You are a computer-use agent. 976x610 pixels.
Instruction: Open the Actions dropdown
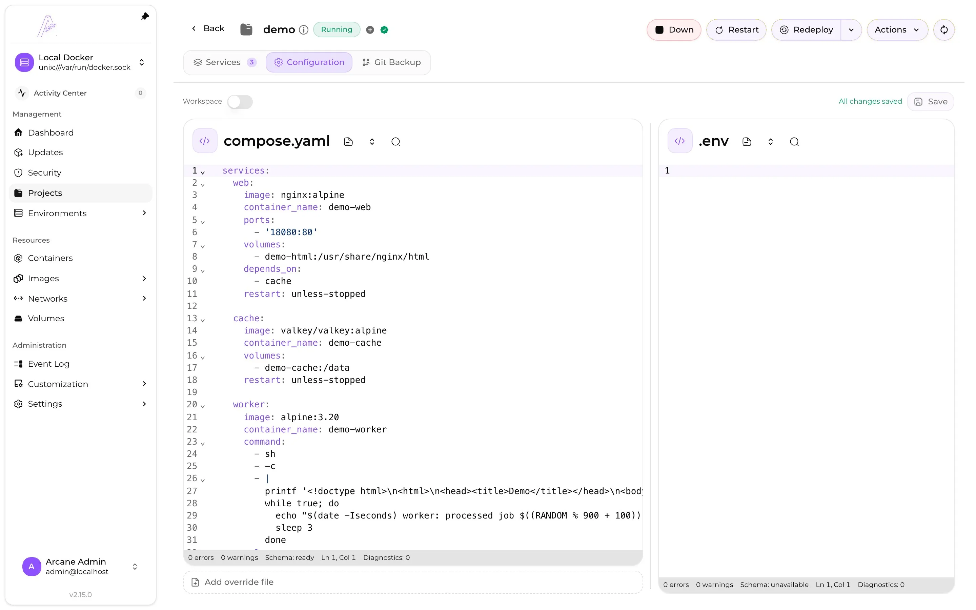tap(897, 30)
